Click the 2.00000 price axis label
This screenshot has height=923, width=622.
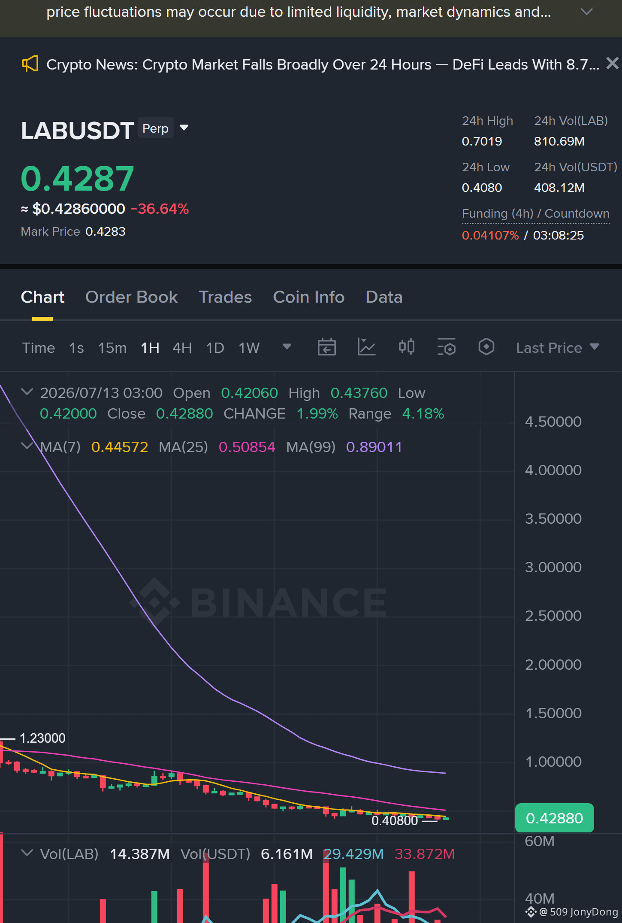(x=553, y=665)
